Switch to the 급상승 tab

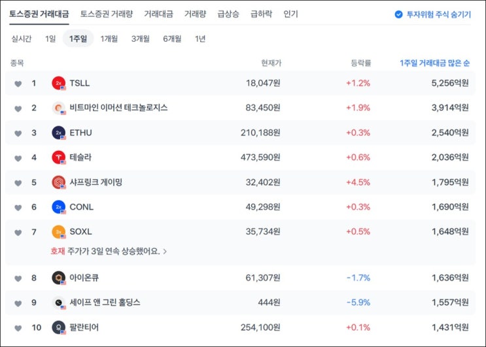point(228,14)
